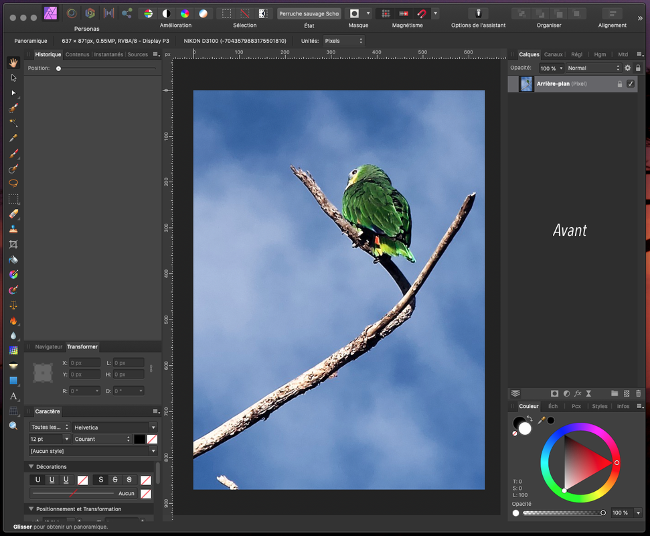Collapse the Décorations section
The width and height of the screenshot is (650, 536).
pyautogui.click(x=31, y=467)
